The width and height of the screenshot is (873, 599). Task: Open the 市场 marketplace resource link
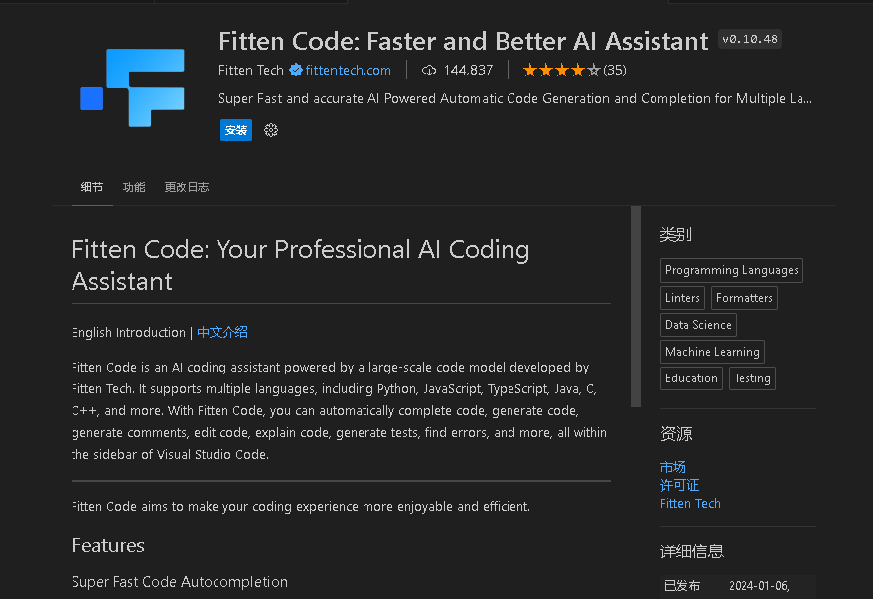(673, 467)
